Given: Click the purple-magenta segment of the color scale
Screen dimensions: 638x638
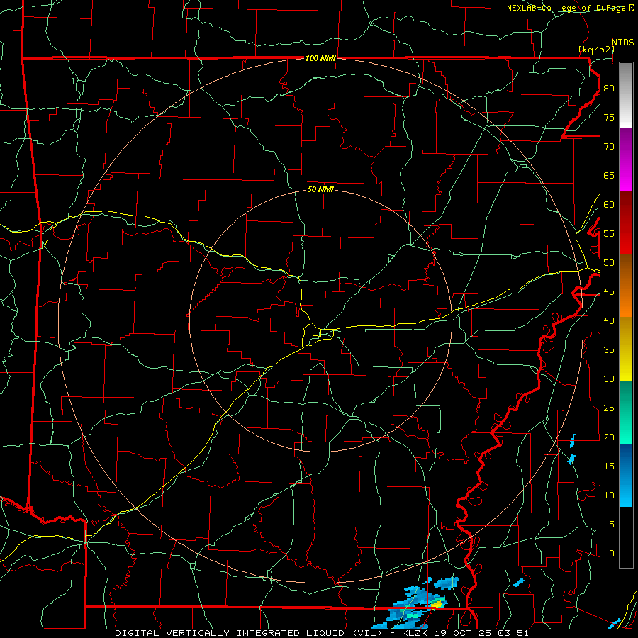Looking at the screenshot, I should [x=626, y=159].
